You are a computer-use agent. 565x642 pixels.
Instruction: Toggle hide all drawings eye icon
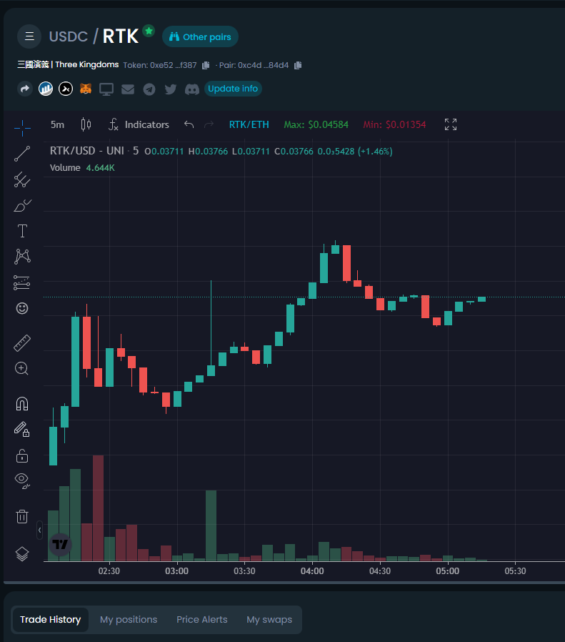[x=22, y=480]
